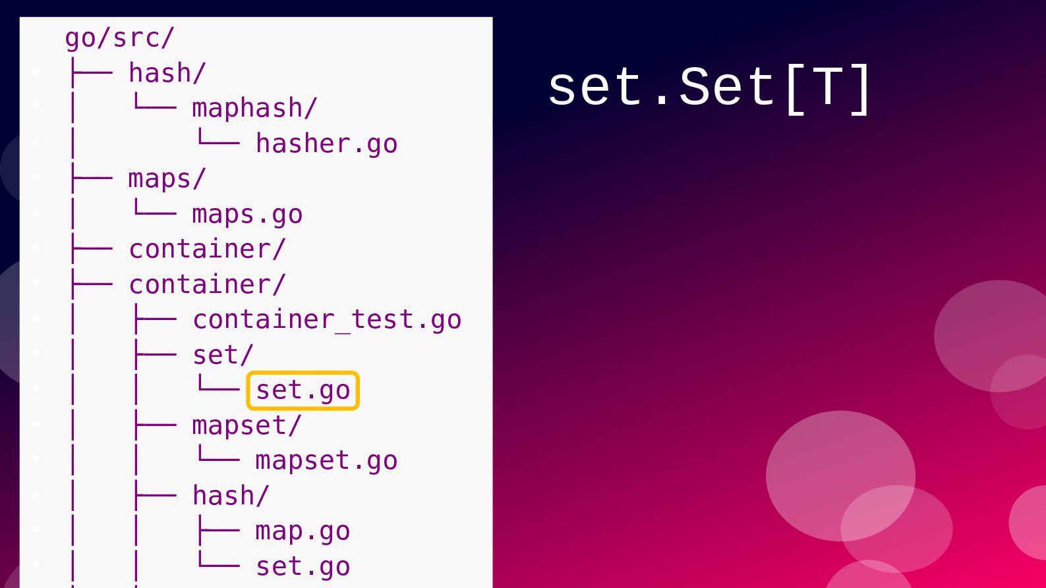
Task: Click hash/ folder inside container
Action: (231, 496)
